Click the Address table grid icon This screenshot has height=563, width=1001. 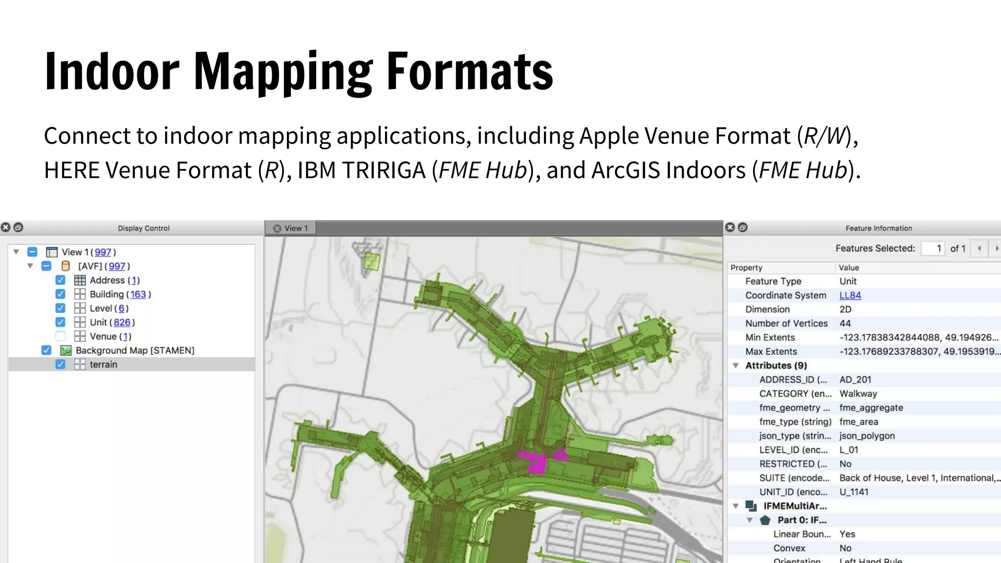tap(80, 280)
